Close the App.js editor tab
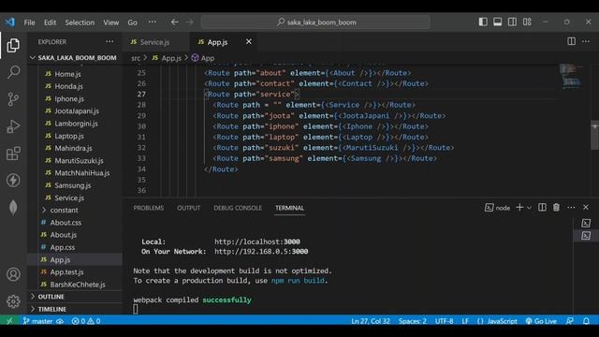Viewport: 599px width, 337px height. (x=249, y=41)
